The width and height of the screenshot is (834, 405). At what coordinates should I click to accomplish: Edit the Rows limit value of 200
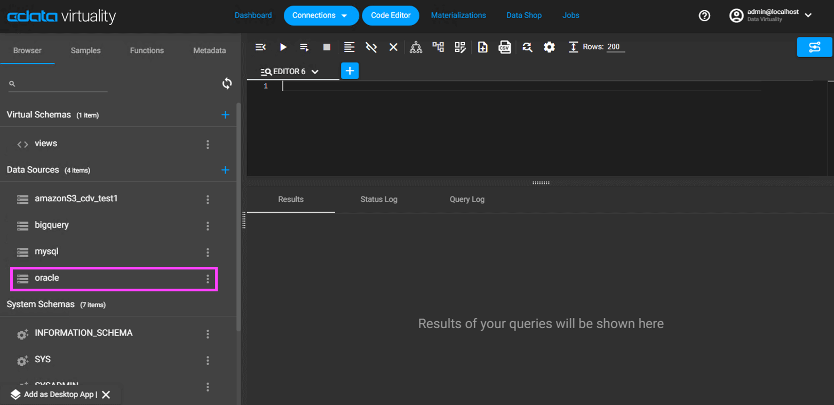pyautogui.click(x=615, y=47)
